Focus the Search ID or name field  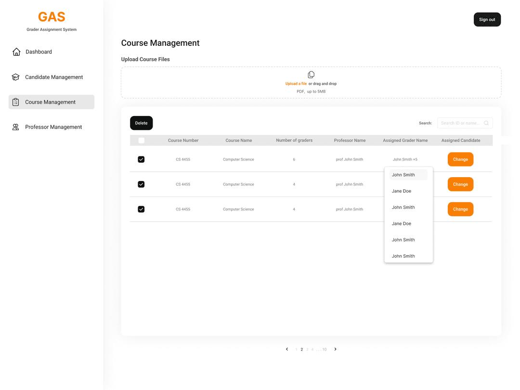pyautogui.click(x=460, y=123)
